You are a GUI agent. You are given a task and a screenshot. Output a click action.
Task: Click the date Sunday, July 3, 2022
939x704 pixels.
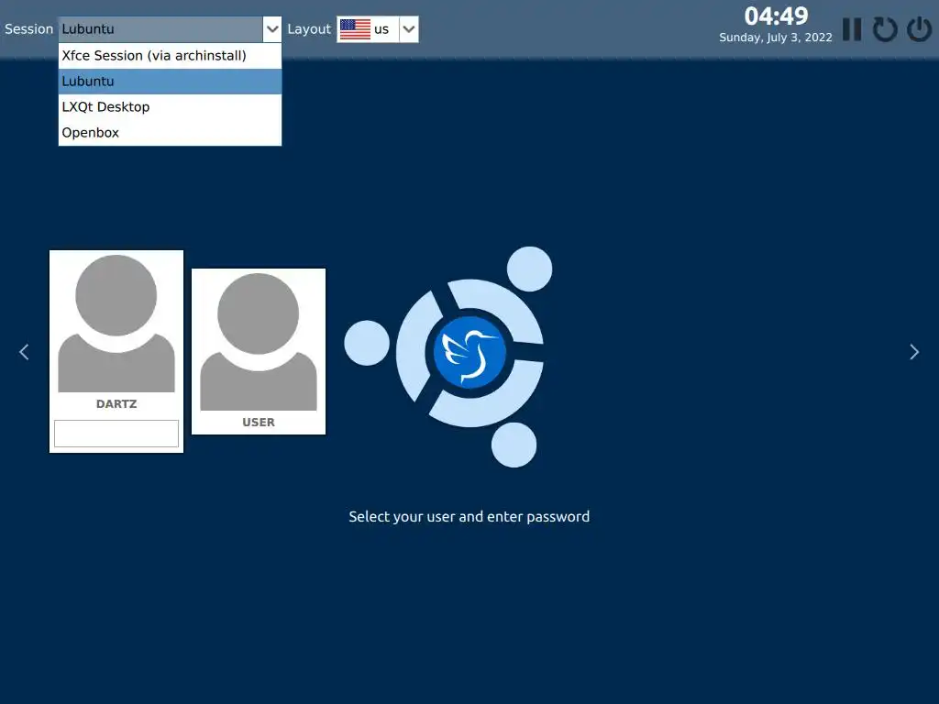(776, 38)
